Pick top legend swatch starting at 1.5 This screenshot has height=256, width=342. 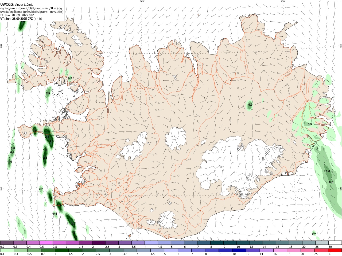click(85, 243)
